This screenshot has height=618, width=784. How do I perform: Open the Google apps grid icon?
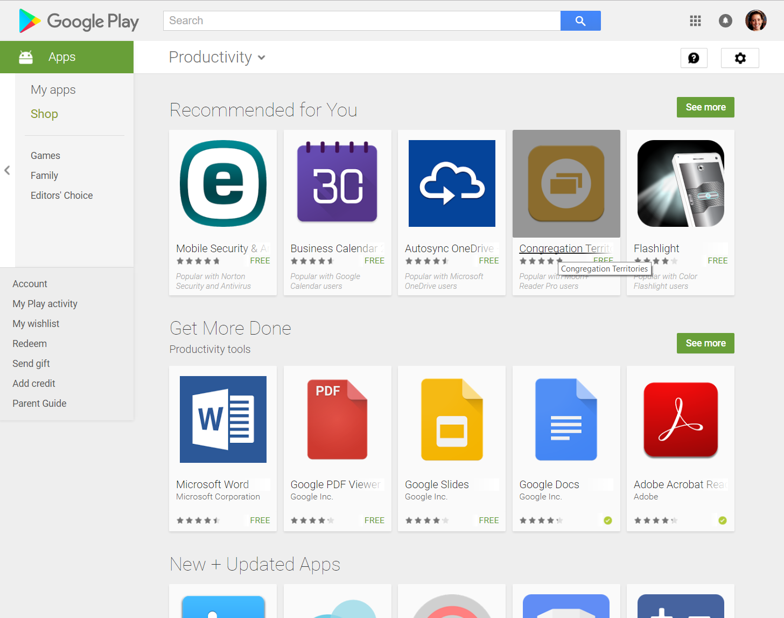[695, 20]
